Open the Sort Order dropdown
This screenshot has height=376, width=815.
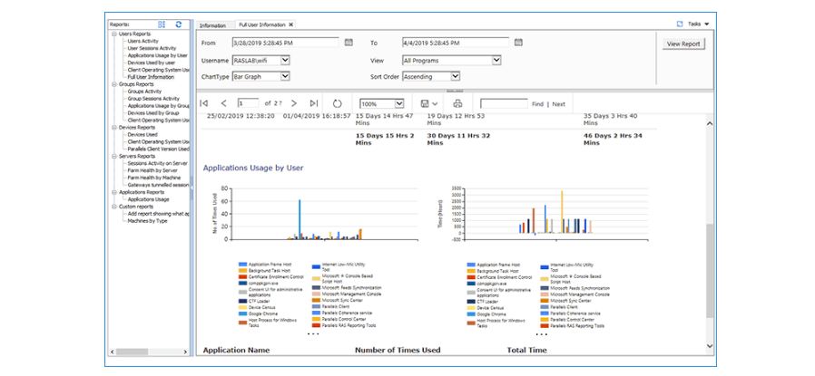click(x=496, y=77)
